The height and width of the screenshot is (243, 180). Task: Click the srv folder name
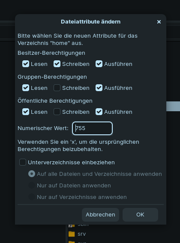click(82, 234)
